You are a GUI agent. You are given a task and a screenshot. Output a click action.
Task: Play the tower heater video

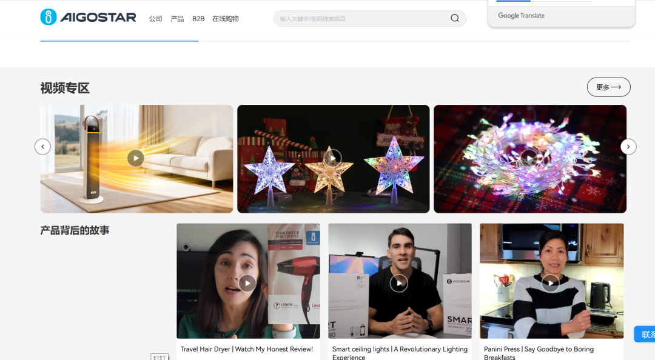pyautogui.click(x=136, y=158)
